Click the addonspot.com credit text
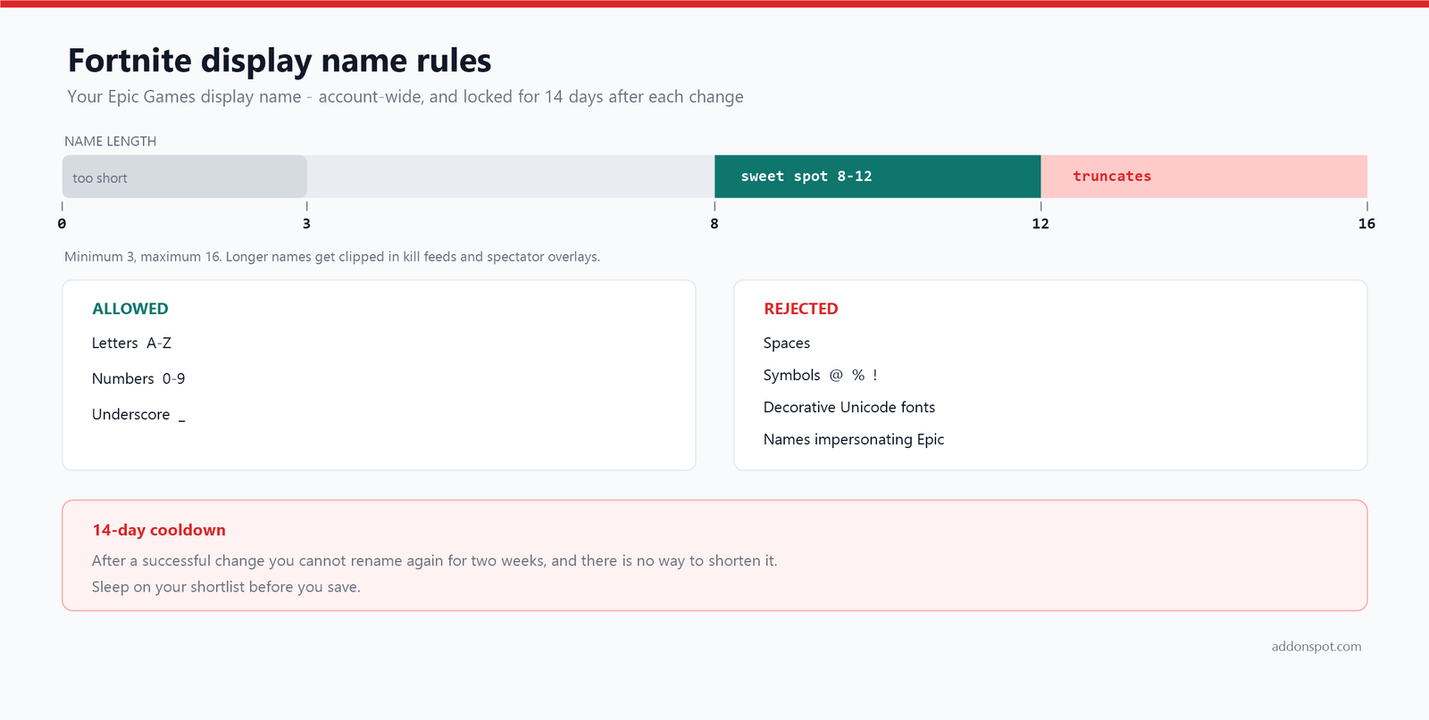 pyautogui.click(x=1316, y=647)
